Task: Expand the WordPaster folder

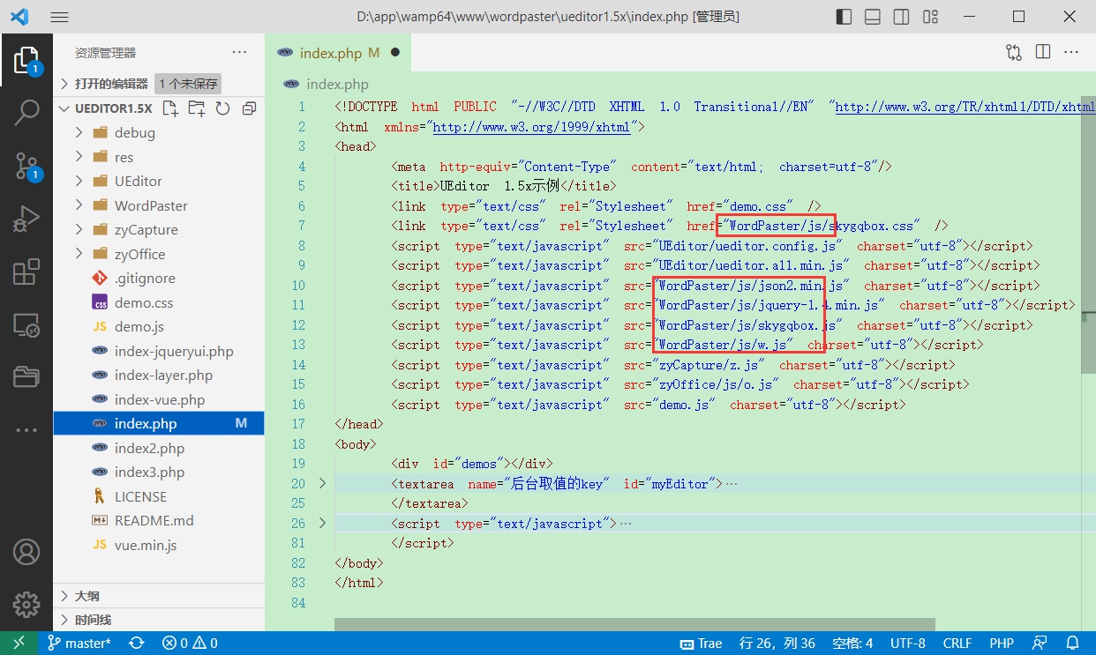Action: pos(151,205)
